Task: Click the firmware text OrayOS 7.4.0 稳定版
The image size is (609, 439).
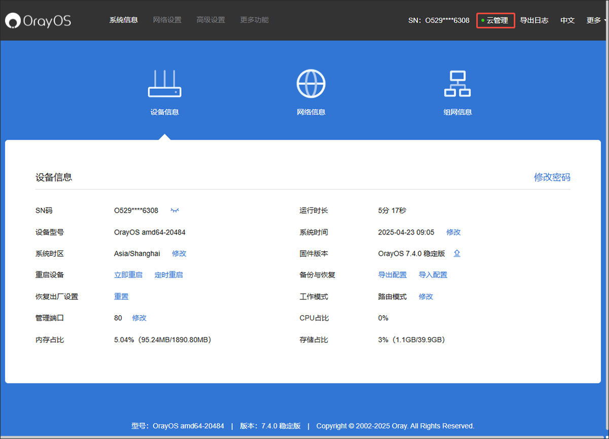Action: (x=412, y=254)
